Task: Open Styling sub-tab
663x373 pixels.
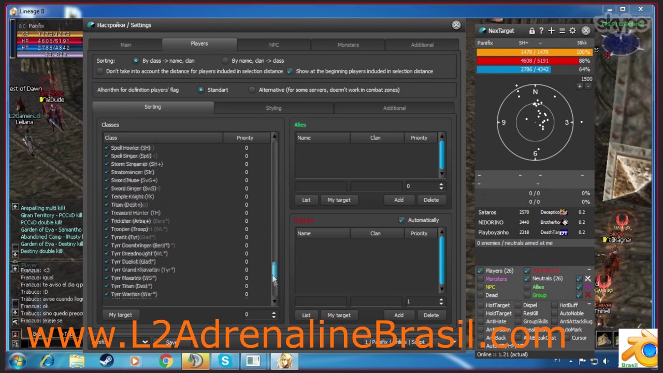Action: [x=273, y=108]
